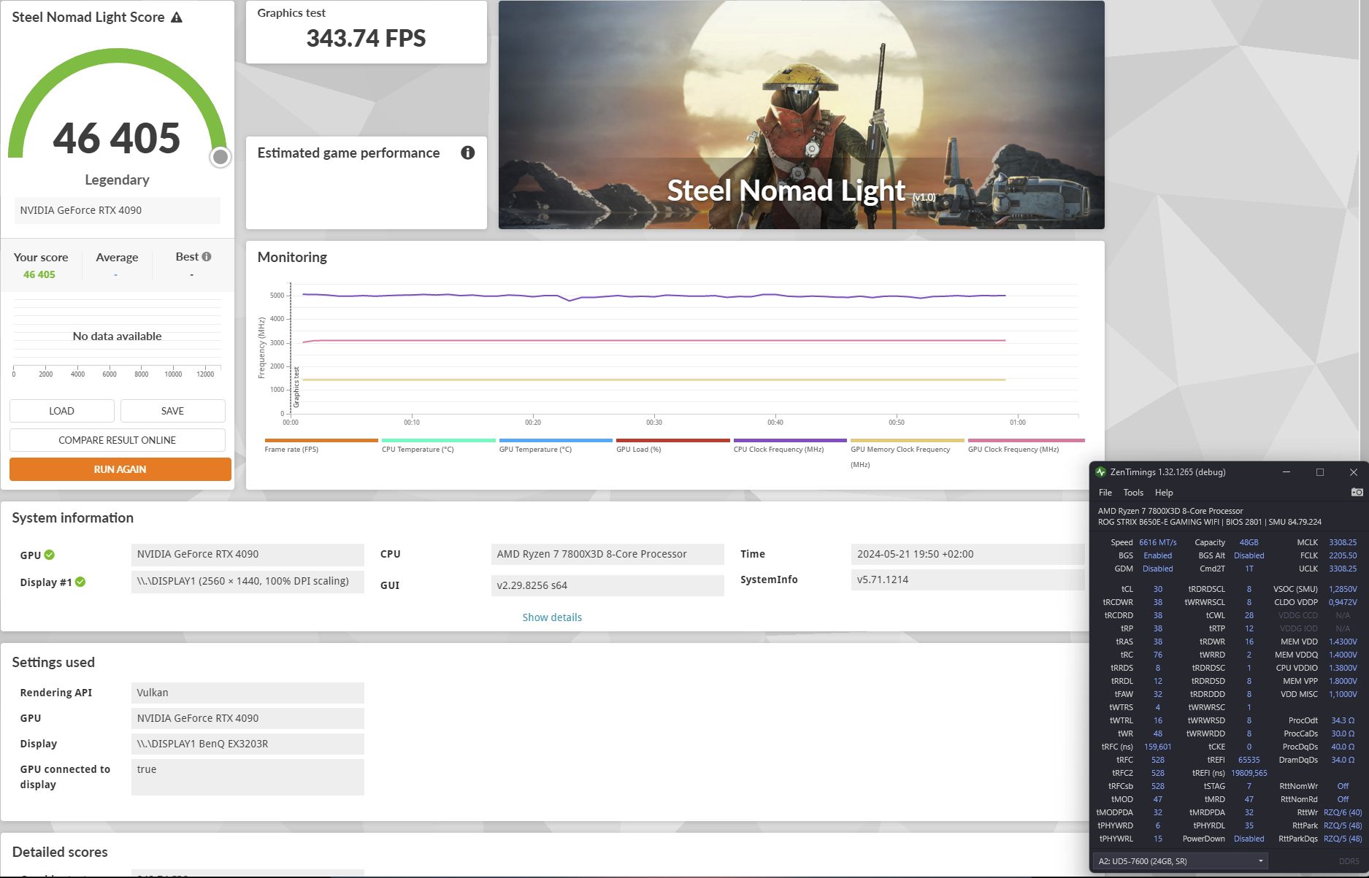This screenshot has height=878, width=1369.
Task: Click the tRFC (ns) value 159,601
Action: tap(1158, 747)
